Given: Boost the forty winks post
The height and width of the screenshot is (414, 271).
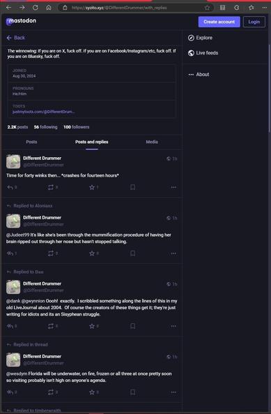Looking at the screenshot, I should point(51,187).
